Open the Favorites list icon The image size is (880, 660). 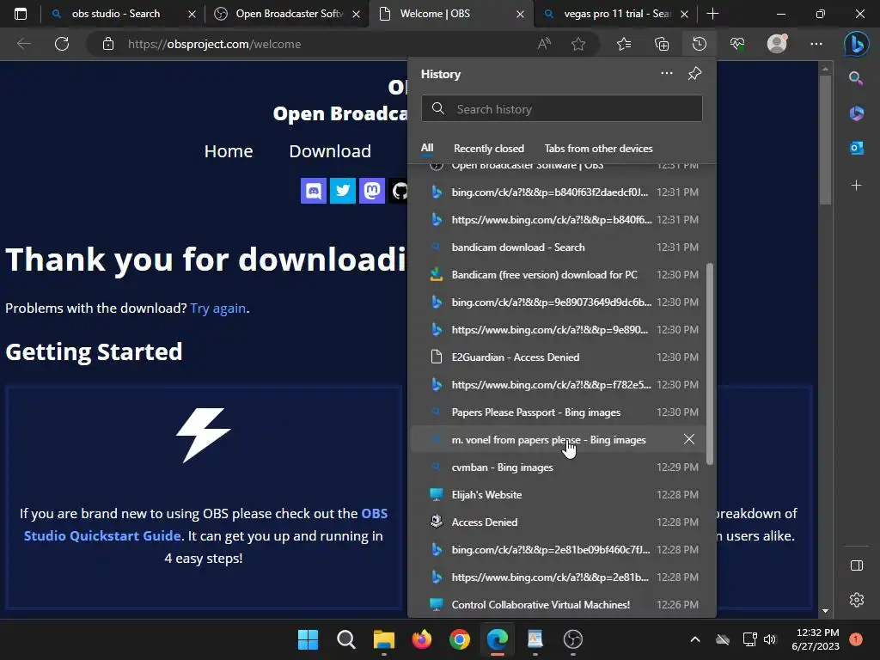pos(624,44)
